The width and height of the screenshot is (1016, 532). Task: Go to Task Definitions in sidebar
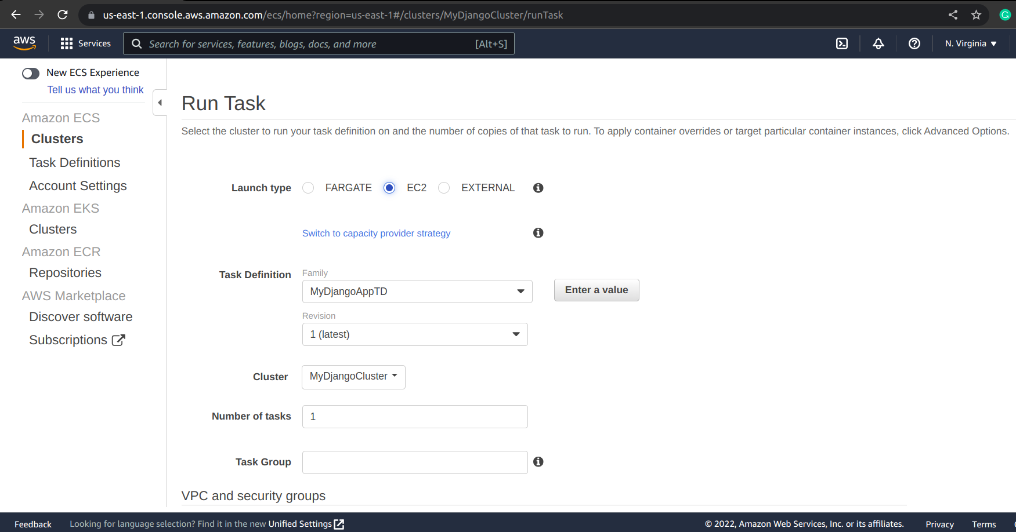[x=75, y=163]
